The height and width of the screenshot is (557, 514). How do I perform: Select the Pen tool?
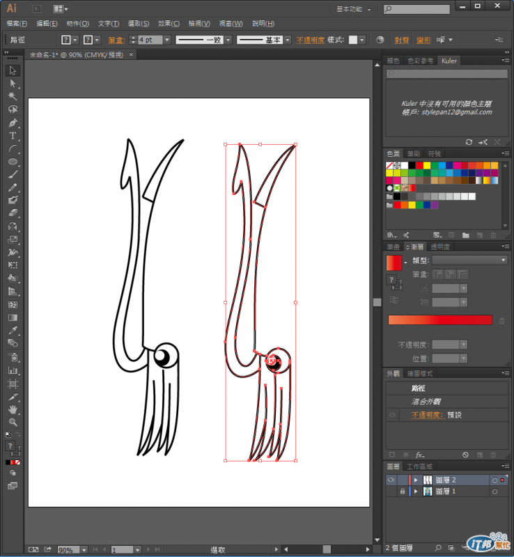tap(13, 123)
